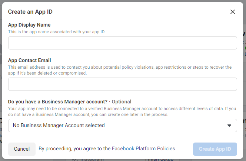Viewport: 246px width, 161px height.
Task: Open the Facebook Platform Policies link
Action: pyautogui.click(x=143, y=149)
